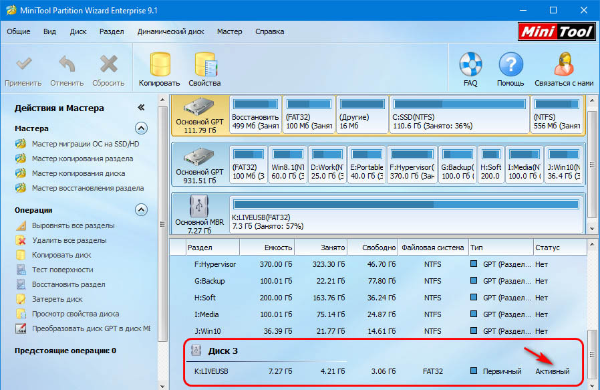This screenshot has height=390, width=600.
Task: Open the Properties (Свойства) toolbar icon
Action: (204, 66)
